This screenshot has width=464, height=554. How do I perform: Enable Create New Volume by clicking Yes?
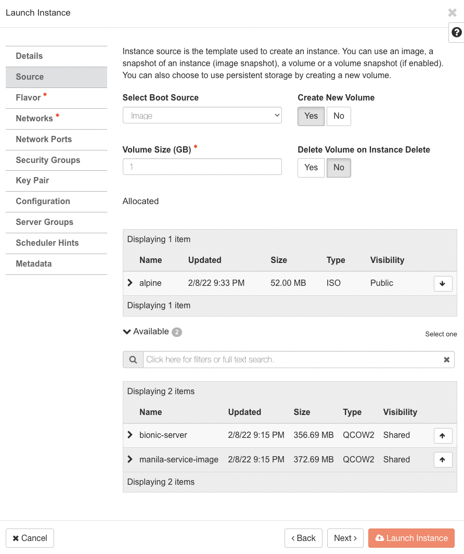[311, 116]
